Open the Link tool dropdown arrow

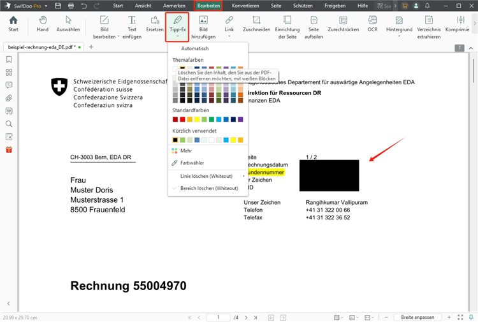[x=229, y=36]
